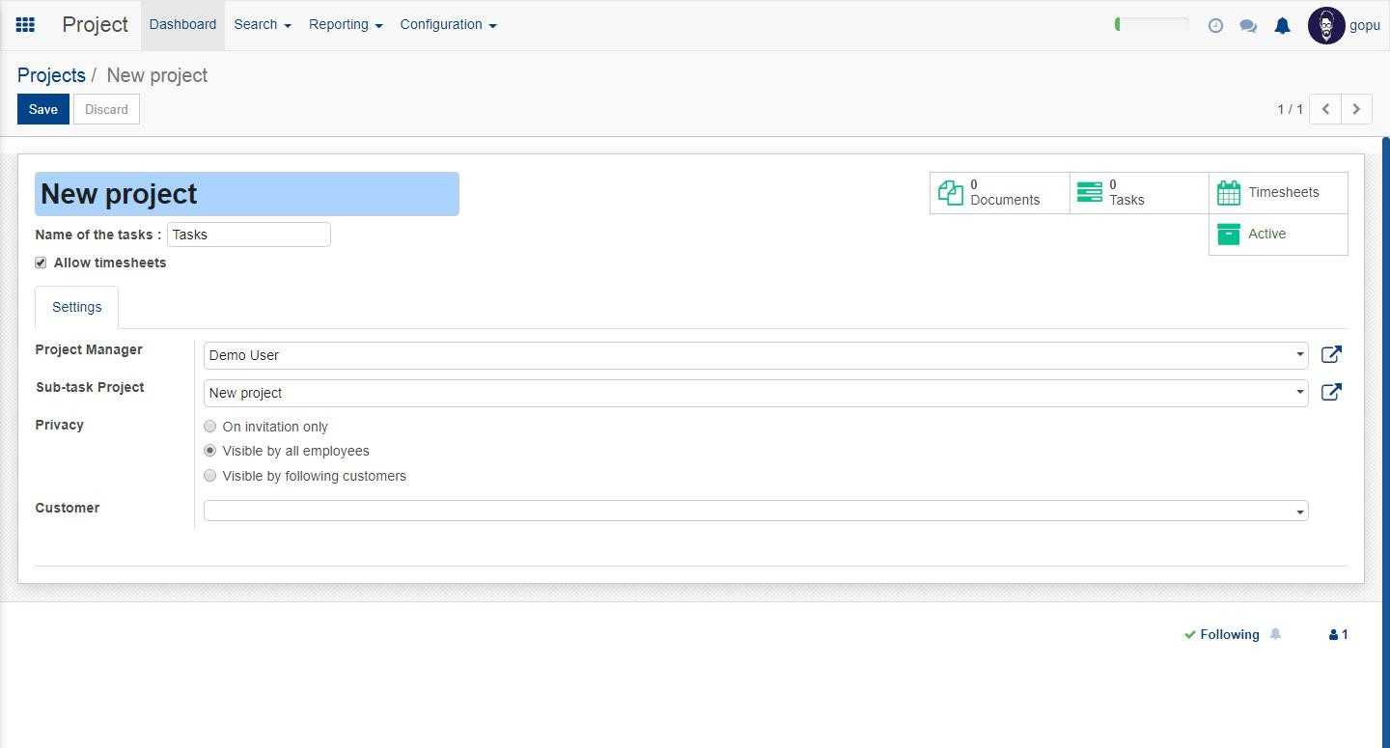Viewport: 1390px width, 748px height.
Task: Expand the Project Manager dropdown
Action: click(1299, 355)
